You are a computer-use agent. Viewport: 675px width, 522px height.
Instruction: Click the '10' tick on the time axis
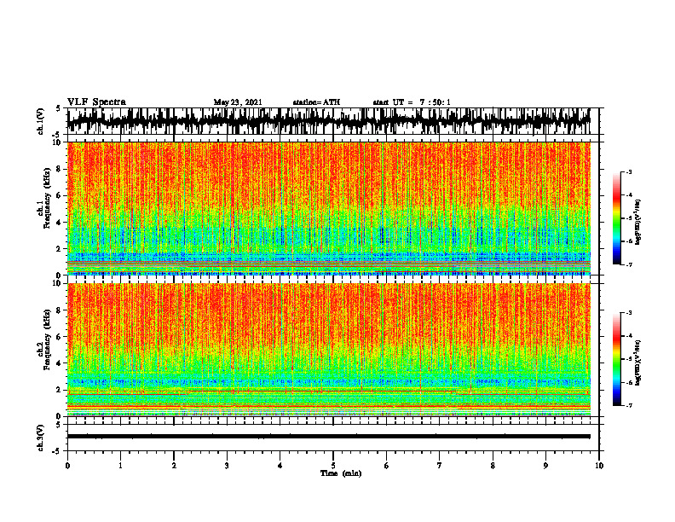[599, 466]
